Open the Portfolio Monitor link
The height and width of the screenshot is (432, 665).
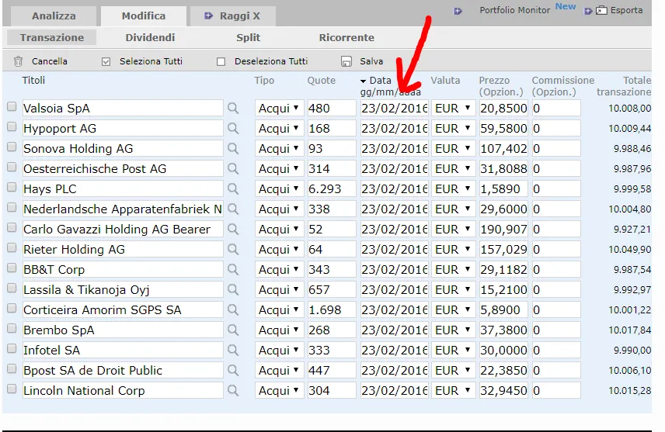(x=514, y=10)
